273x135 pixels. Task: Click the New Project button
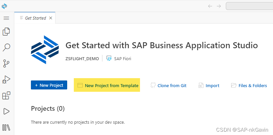49,85
